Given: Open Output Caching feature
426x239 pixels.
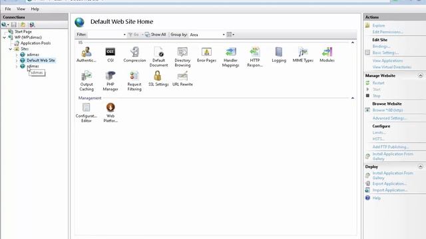Looking at the screenshot, I should tap(87, 81).
